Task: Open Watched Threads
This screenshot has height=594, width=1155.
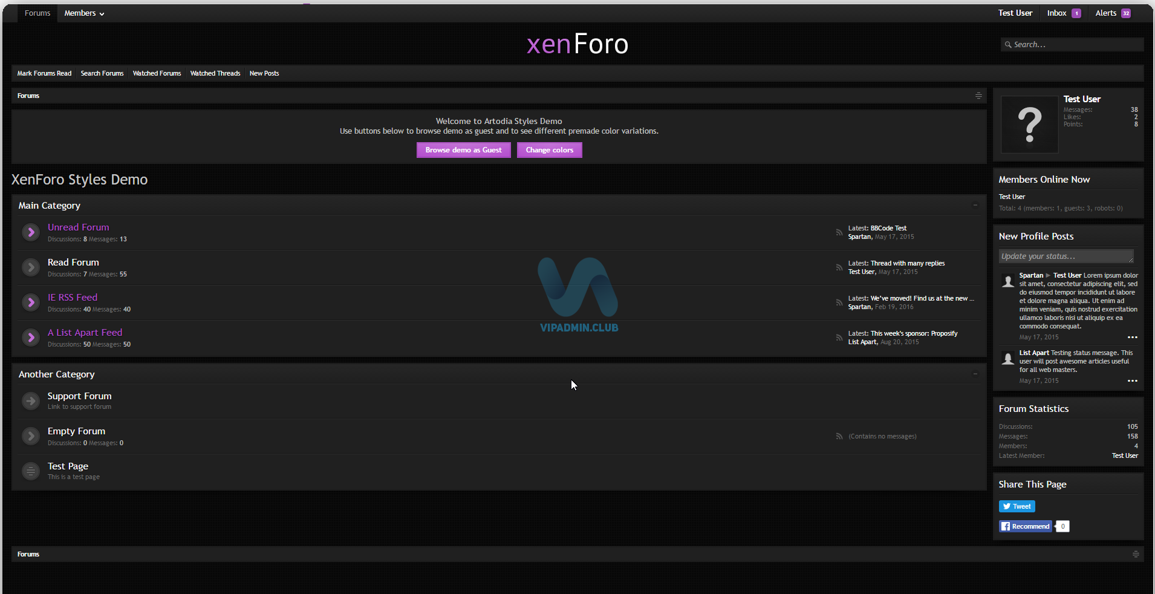Action: click(215, 73)
